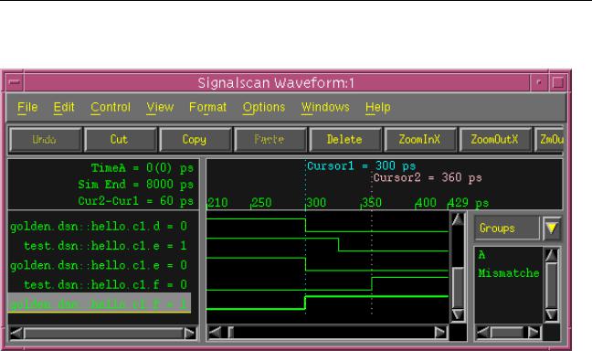Screen dimensions: 592x351
Task: Click the Cursor1 = 300 ps label
Action: 361,165
